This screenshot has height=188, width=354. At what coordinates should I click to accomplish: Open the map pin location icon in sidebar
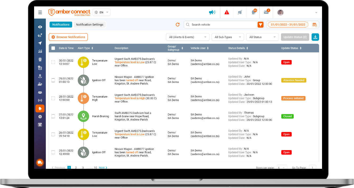(40, 76)
